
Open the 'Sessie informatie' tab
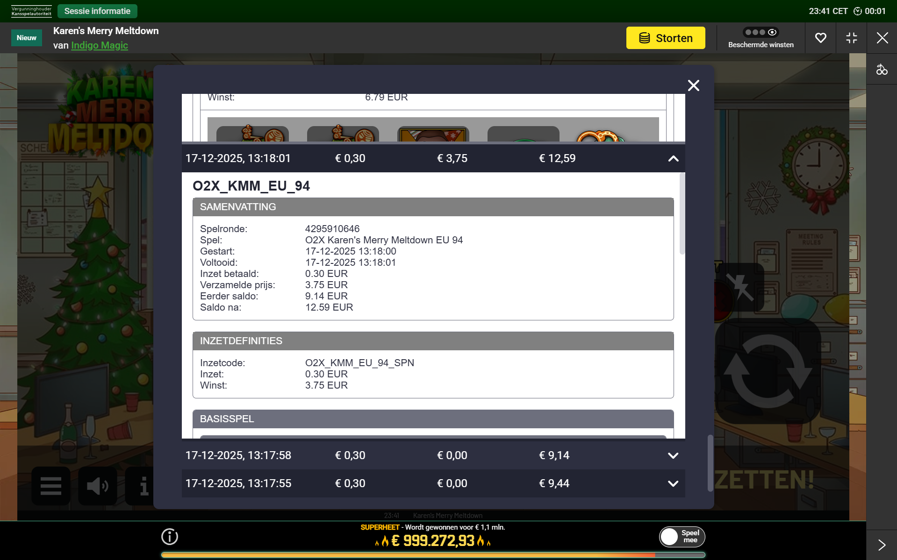coord(97,11)
